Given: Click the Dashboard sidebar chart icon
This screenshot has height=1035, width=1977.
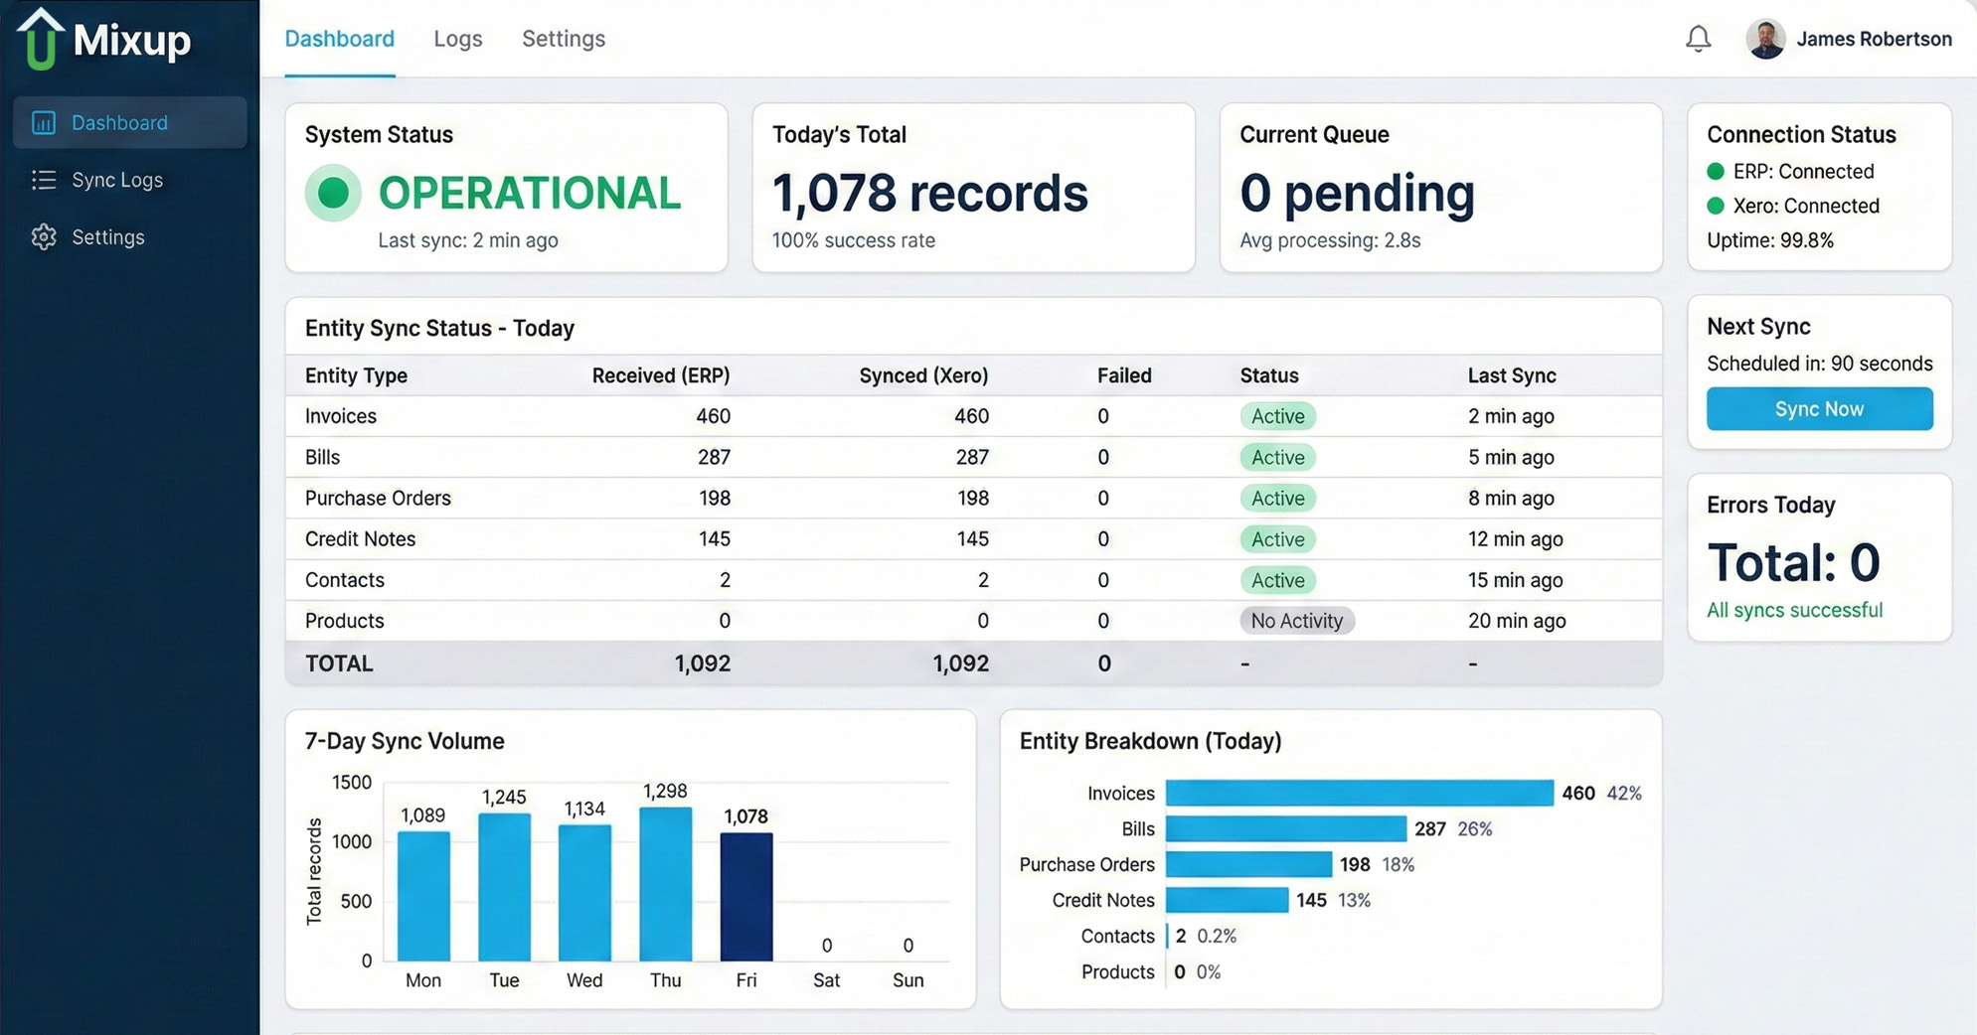Looking at the screenshot, I should tap(44, 123).
